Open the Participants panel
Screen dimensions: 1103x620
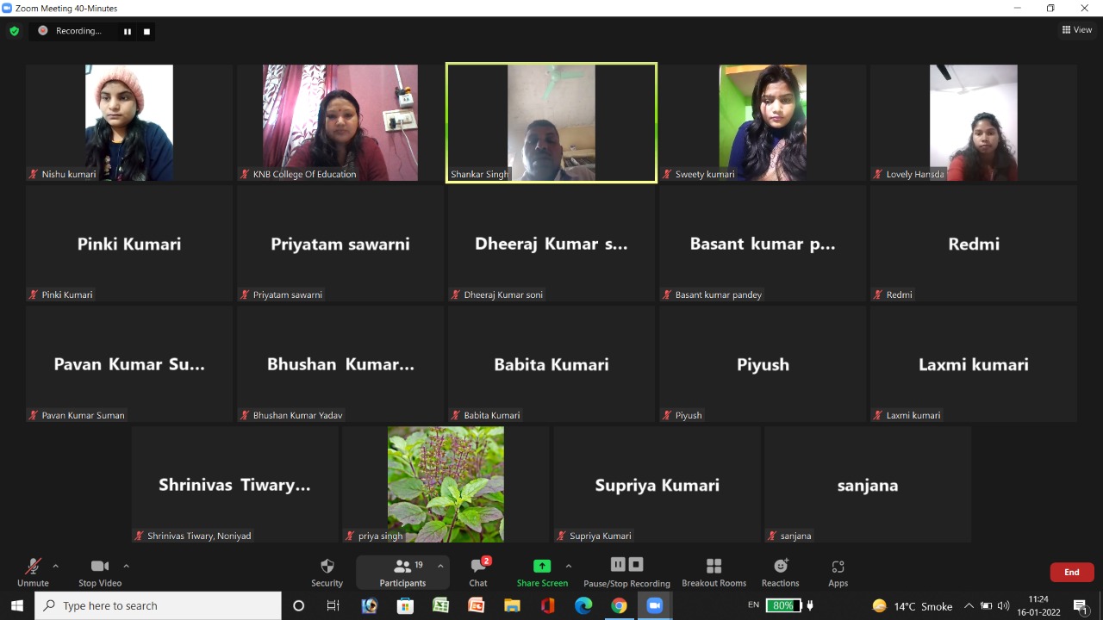tap(402, 572)
